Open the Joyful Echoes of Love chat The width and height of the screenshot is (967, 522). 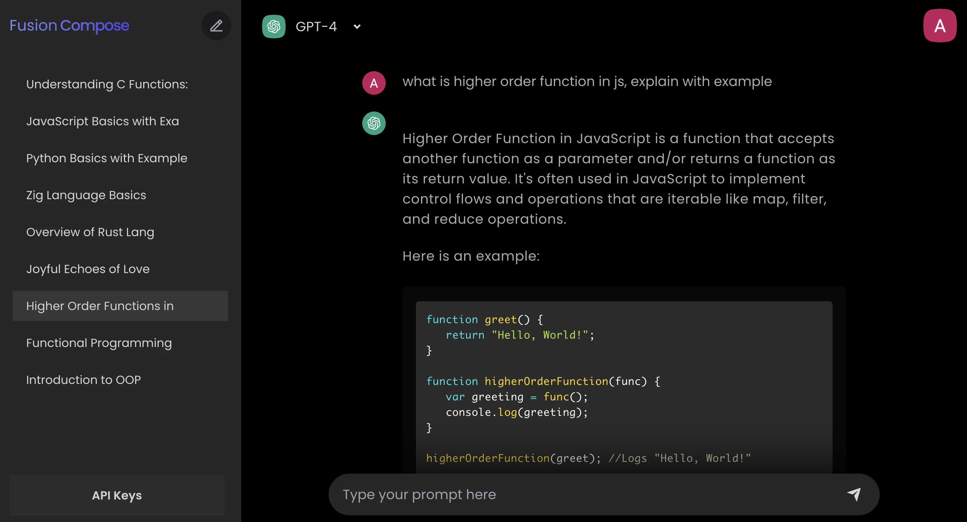click(88, 269)
